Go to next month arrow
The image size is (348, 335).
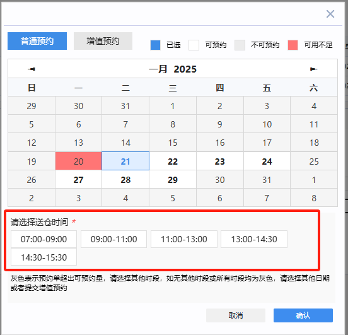(313, 69)
